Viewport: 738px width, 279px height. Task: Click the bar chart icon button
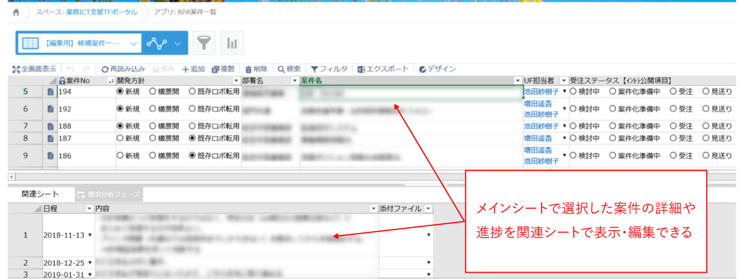coord(233,43)
